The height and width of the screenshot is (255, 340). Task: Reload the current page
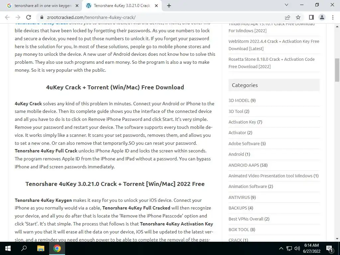[x=29, y=17]
